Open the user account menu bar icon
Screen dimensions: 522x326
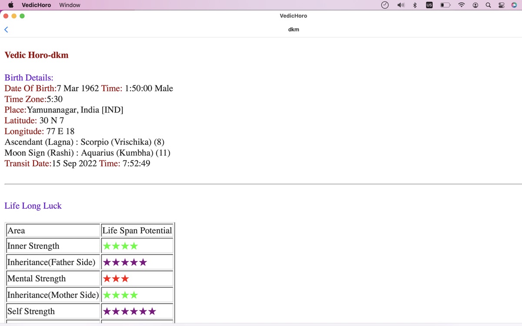tap(475, 5)
